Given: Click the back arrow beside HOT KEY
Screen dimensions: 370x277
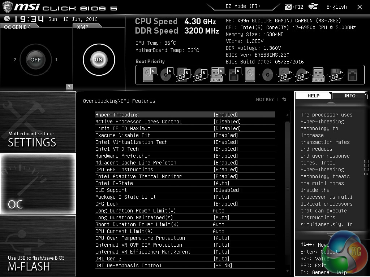Looking at the screenshot, I should 284,99.
